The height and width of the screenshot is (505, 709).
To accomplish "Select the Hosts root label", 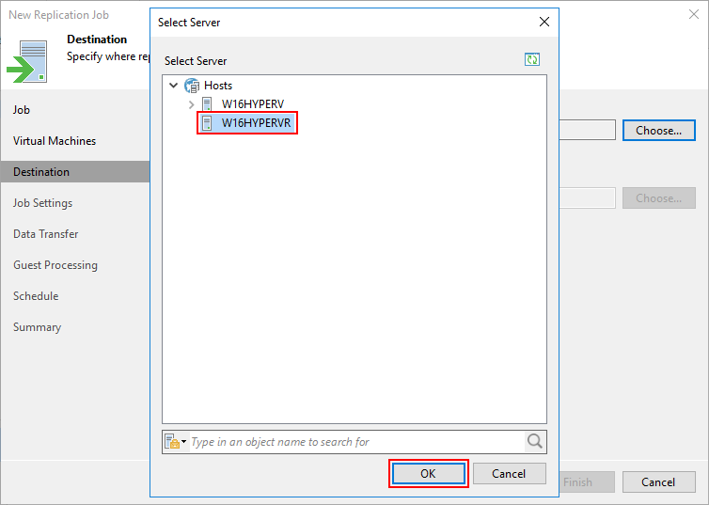I will point(218,86).
